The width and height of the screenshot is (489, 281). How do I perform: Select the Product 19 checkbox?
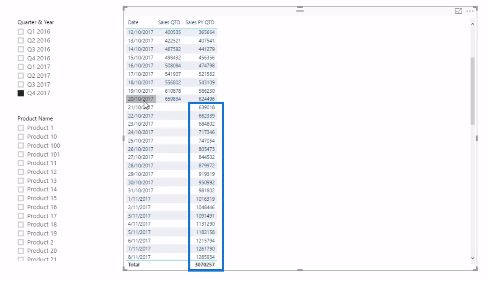21,233
